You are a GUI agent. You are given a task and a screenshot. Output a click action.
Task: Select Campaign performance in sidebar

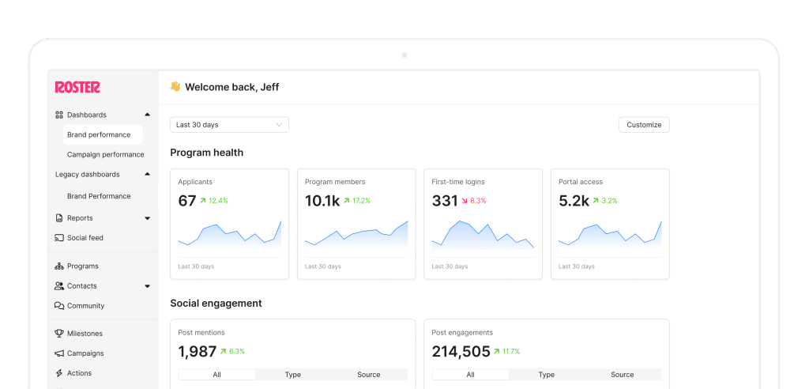tap(105, 155)
